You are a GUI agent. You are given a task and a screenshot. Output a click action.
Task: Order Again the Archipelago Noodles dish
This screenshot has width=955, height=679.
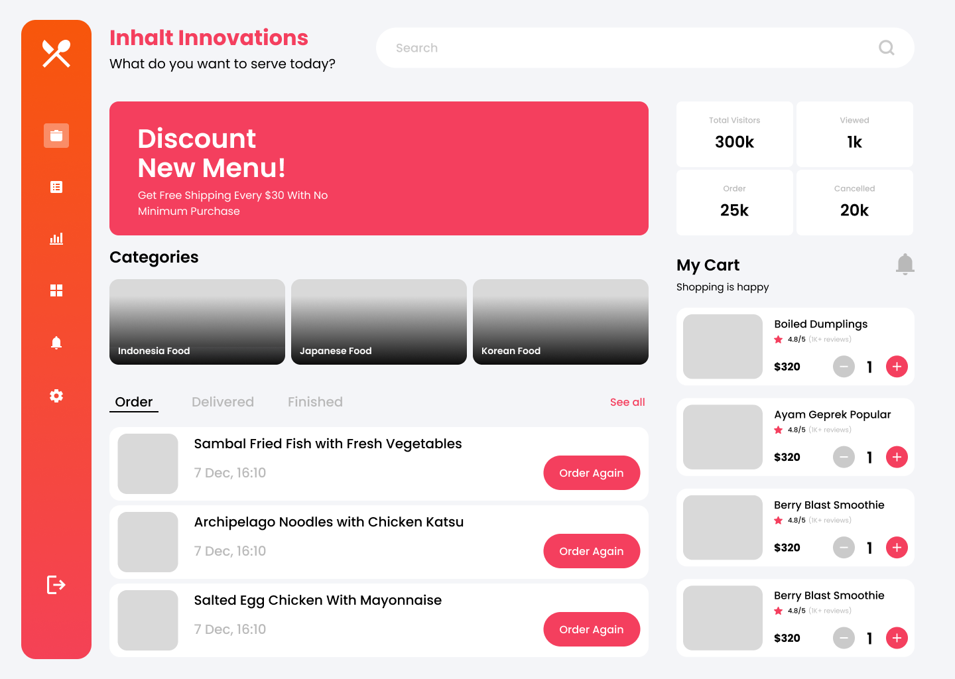pos(592,551)
